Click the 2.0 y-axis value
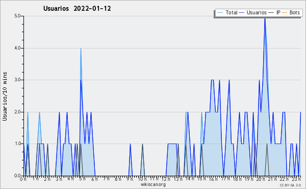Screen dimensions: 306x189 [x=17, y=112]
